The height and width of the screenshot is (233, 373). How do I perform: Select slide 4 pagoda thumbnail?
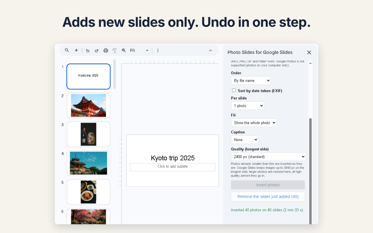[89, 163]
